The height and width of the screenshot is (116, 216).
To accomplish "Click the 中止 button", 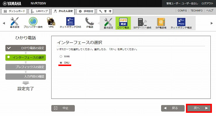I will click(63, 108).
